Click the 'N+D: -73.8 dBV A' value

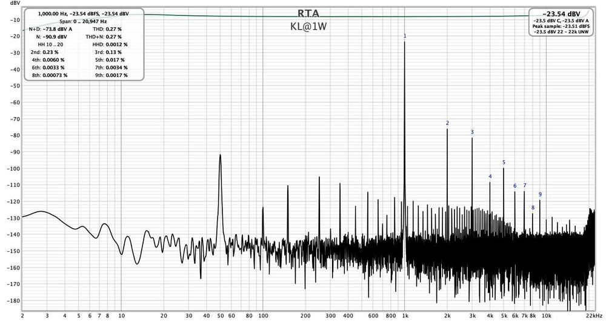point(50,29)
